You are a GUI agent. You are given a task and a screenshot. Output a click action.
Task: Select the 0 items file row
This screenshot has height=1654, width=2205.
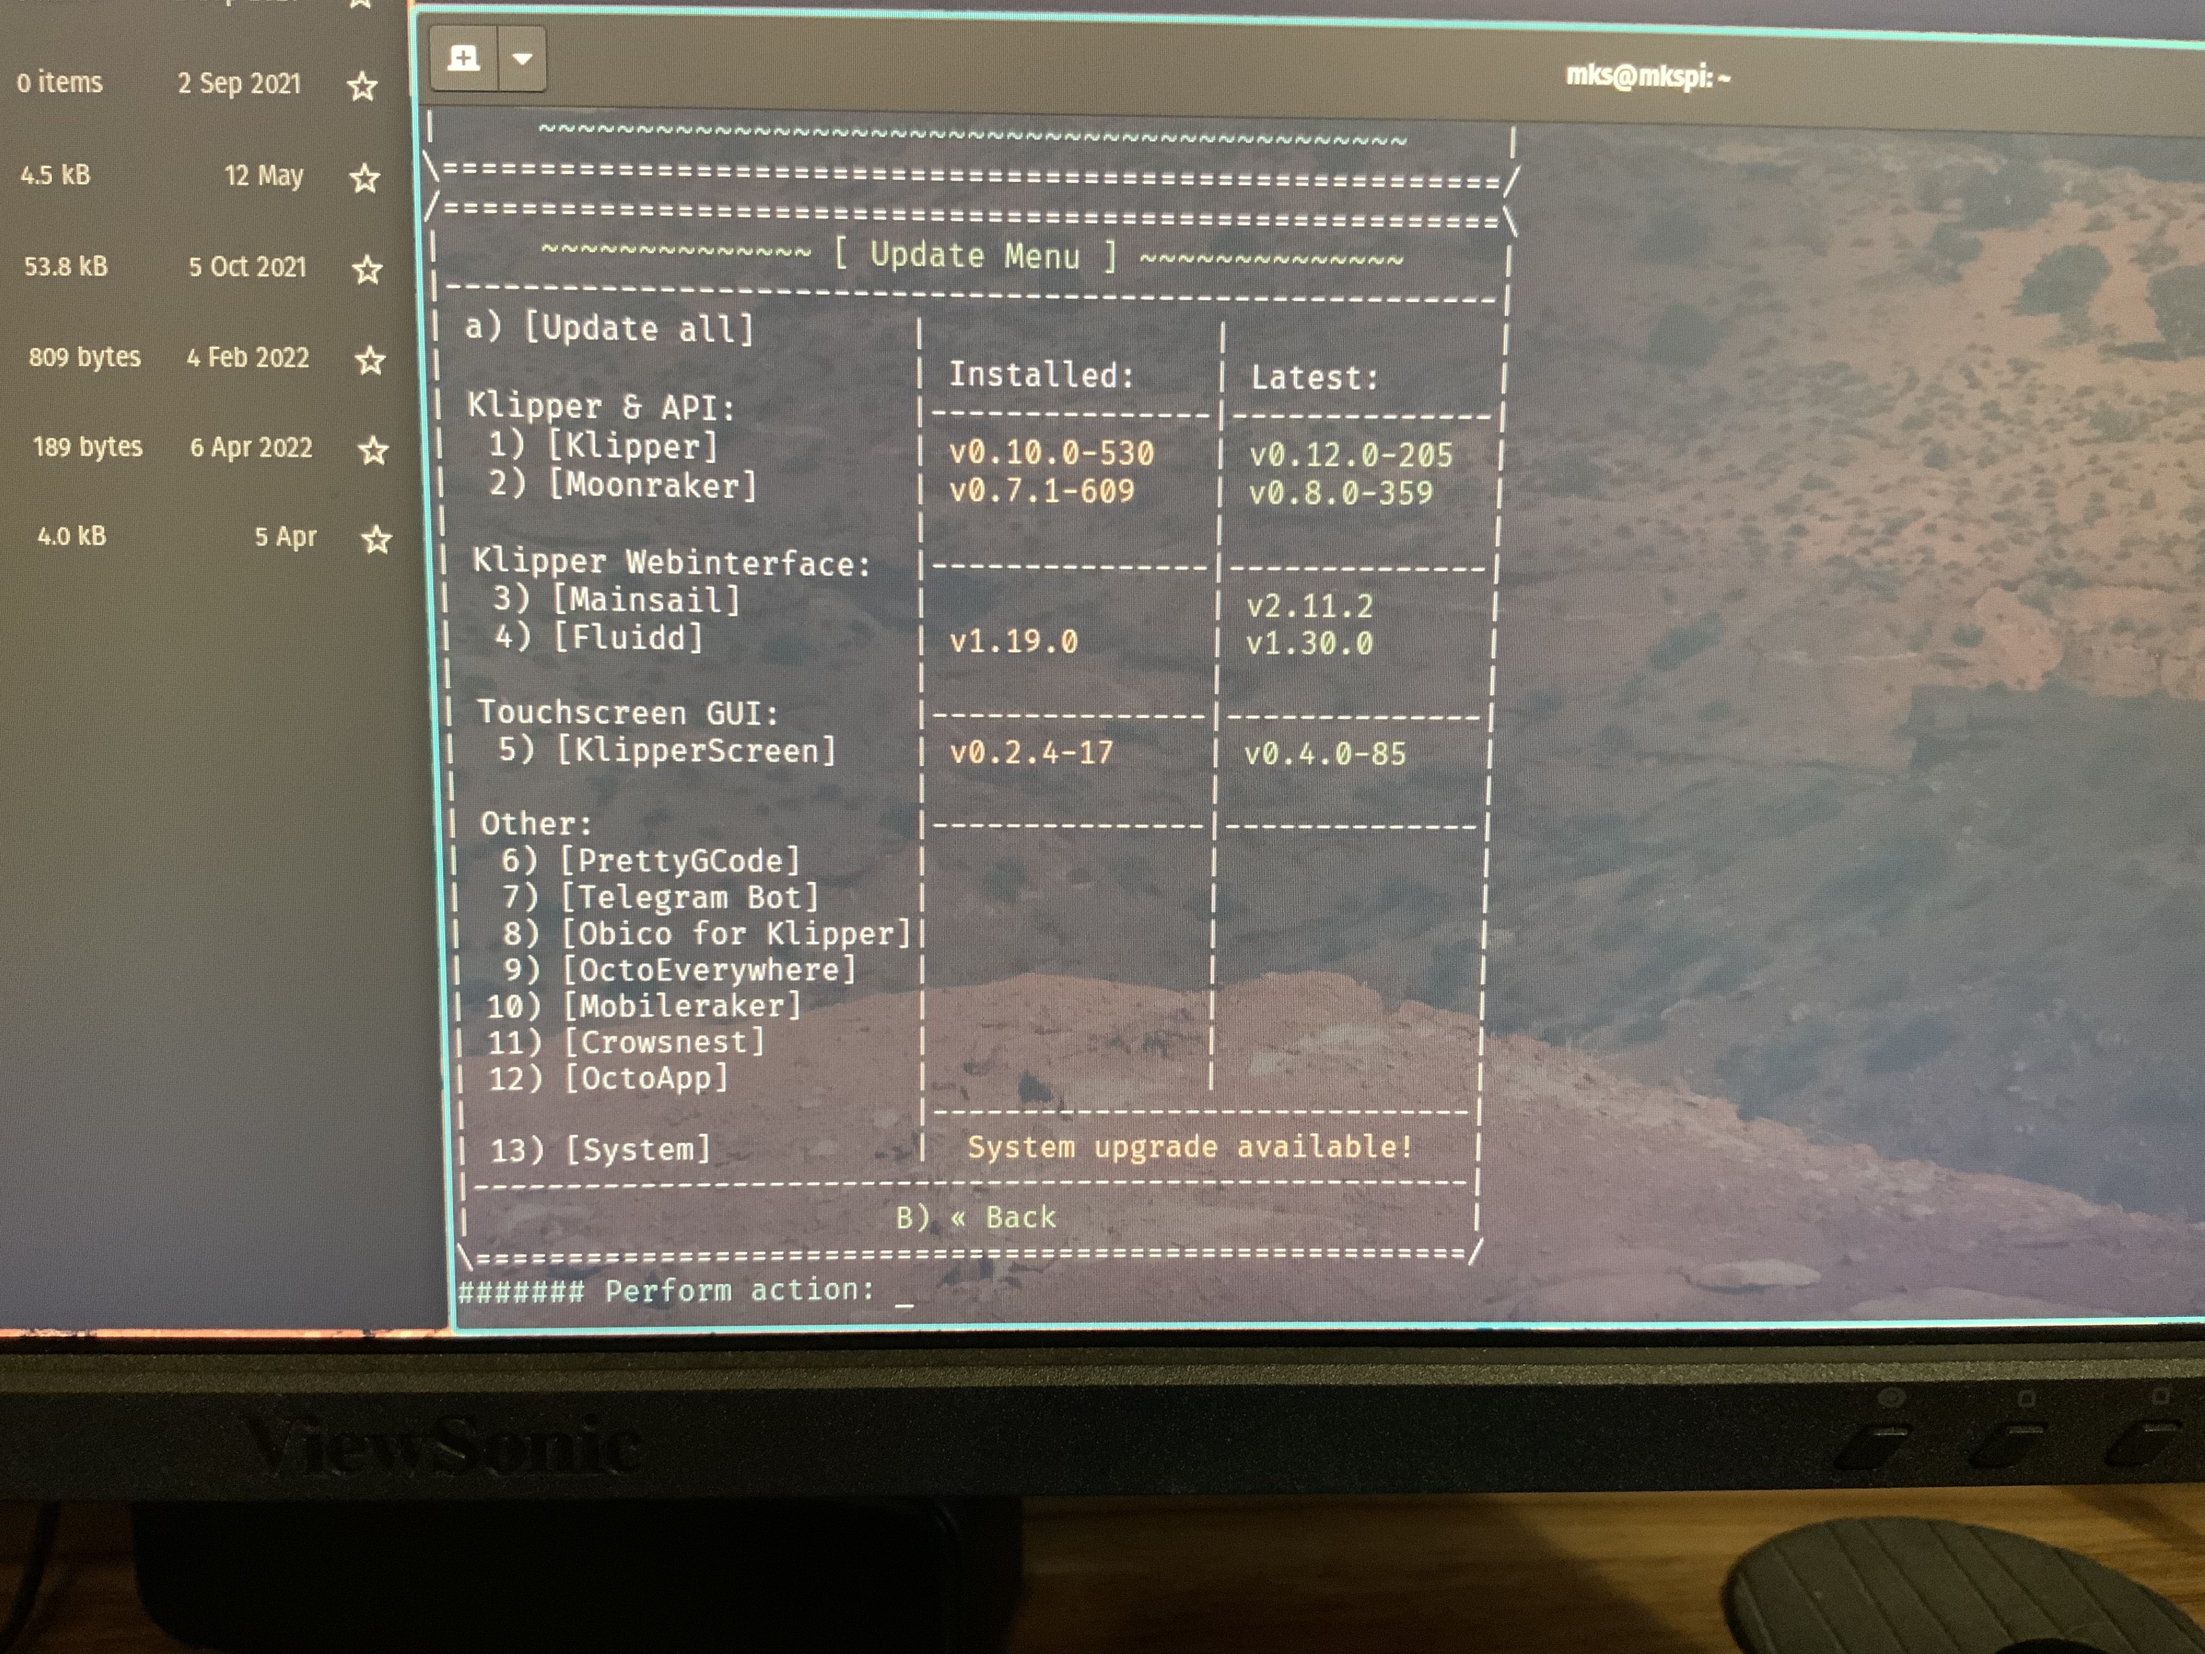pos(60,81)
